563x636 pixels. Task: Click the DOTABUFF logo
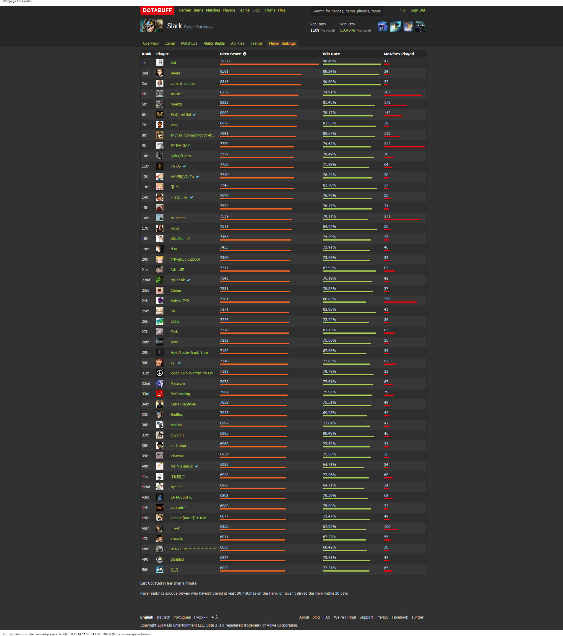(x=157, y=10)
